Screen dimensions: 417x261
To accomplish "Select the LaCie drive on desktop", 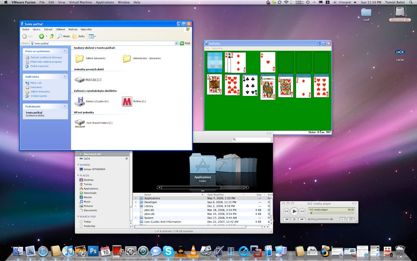I will 400,52.
